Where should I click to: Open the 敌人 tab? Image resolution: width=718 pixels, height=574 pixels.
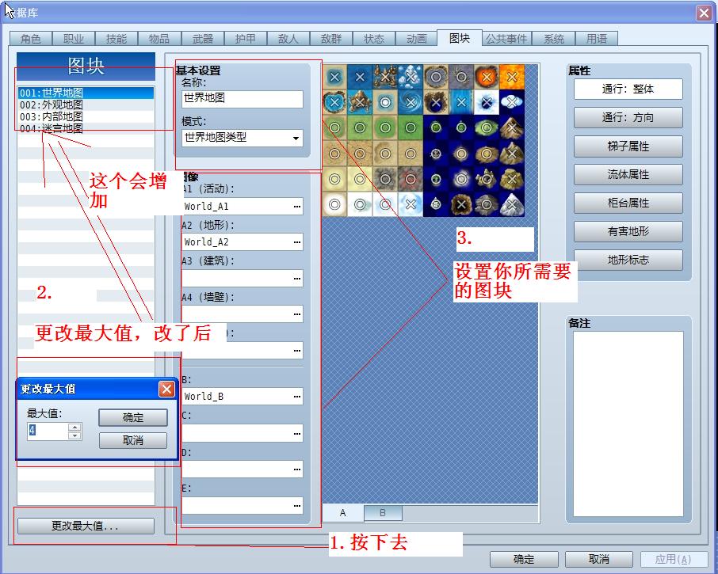(x=288, y=39)
